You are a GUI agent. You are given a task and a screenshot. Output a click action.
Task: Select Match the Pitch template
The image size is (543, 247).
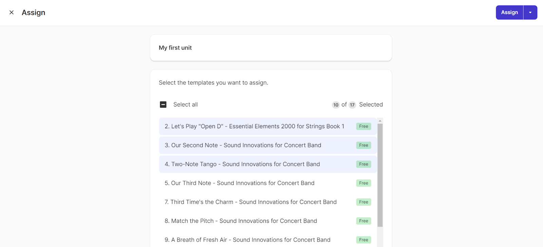(241, 221)
